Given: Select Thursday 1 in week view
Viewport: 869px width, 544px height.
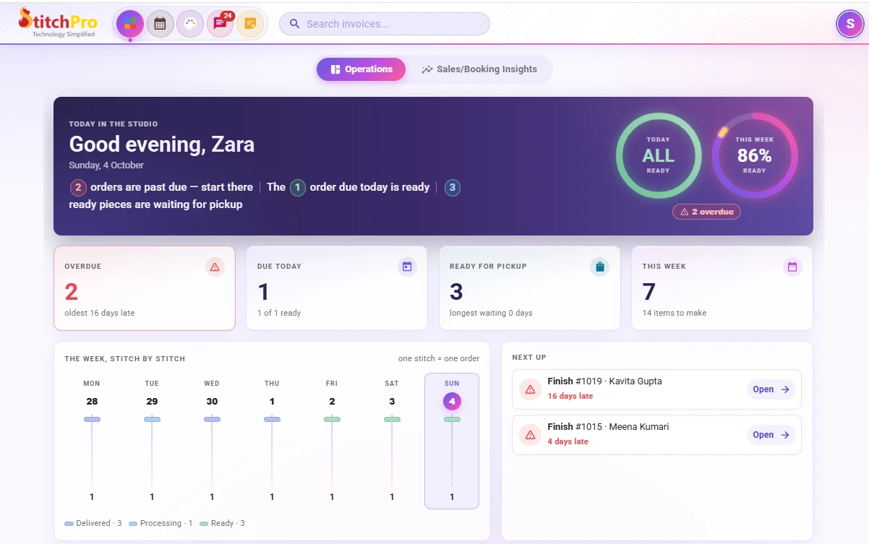Looking at the screenshot, I should (272, 441).
